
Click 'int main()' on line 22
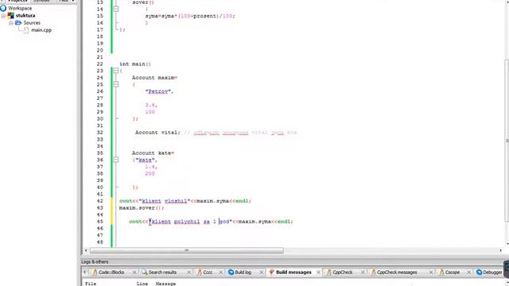(135, 64)
